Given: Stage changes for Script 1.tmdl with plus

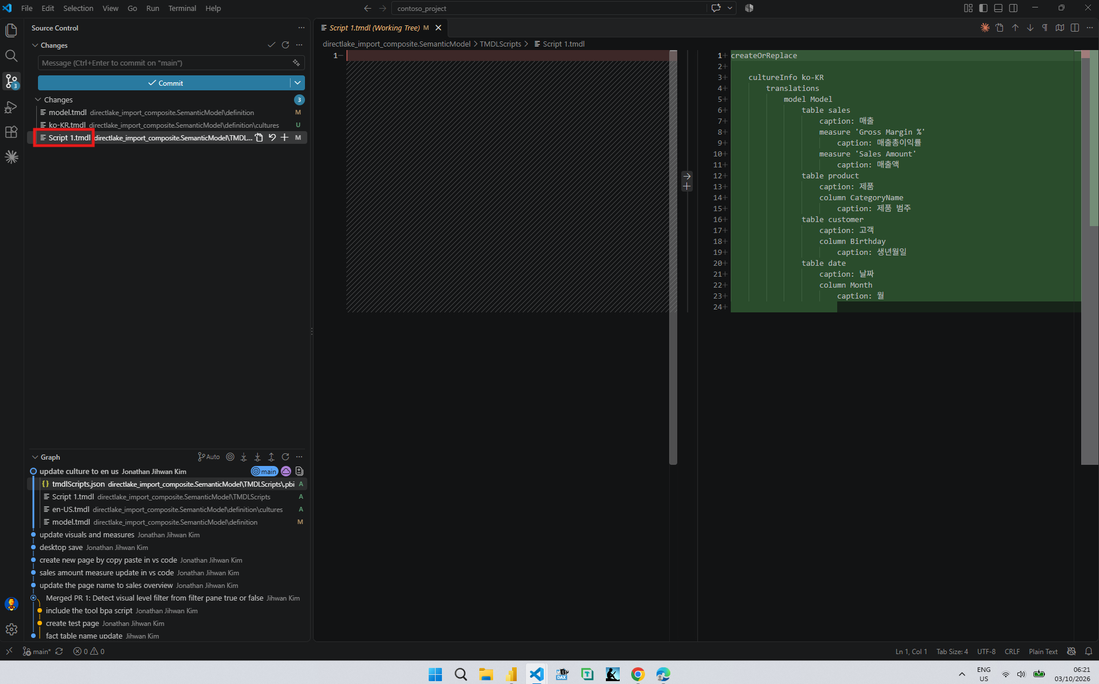Looking at the screenshot, I should 284,137.
